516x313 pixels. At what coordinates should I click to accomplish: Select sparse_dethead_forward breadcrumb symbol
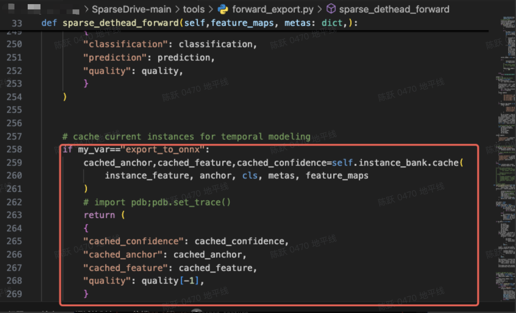pos(394,9)
